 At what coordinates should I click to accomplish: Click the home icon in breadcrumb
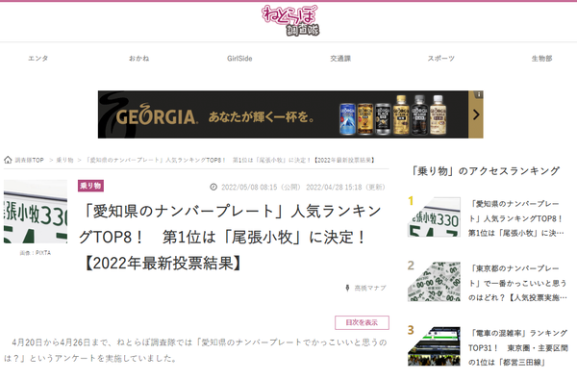pyautogui.click(x=8, y=160)
